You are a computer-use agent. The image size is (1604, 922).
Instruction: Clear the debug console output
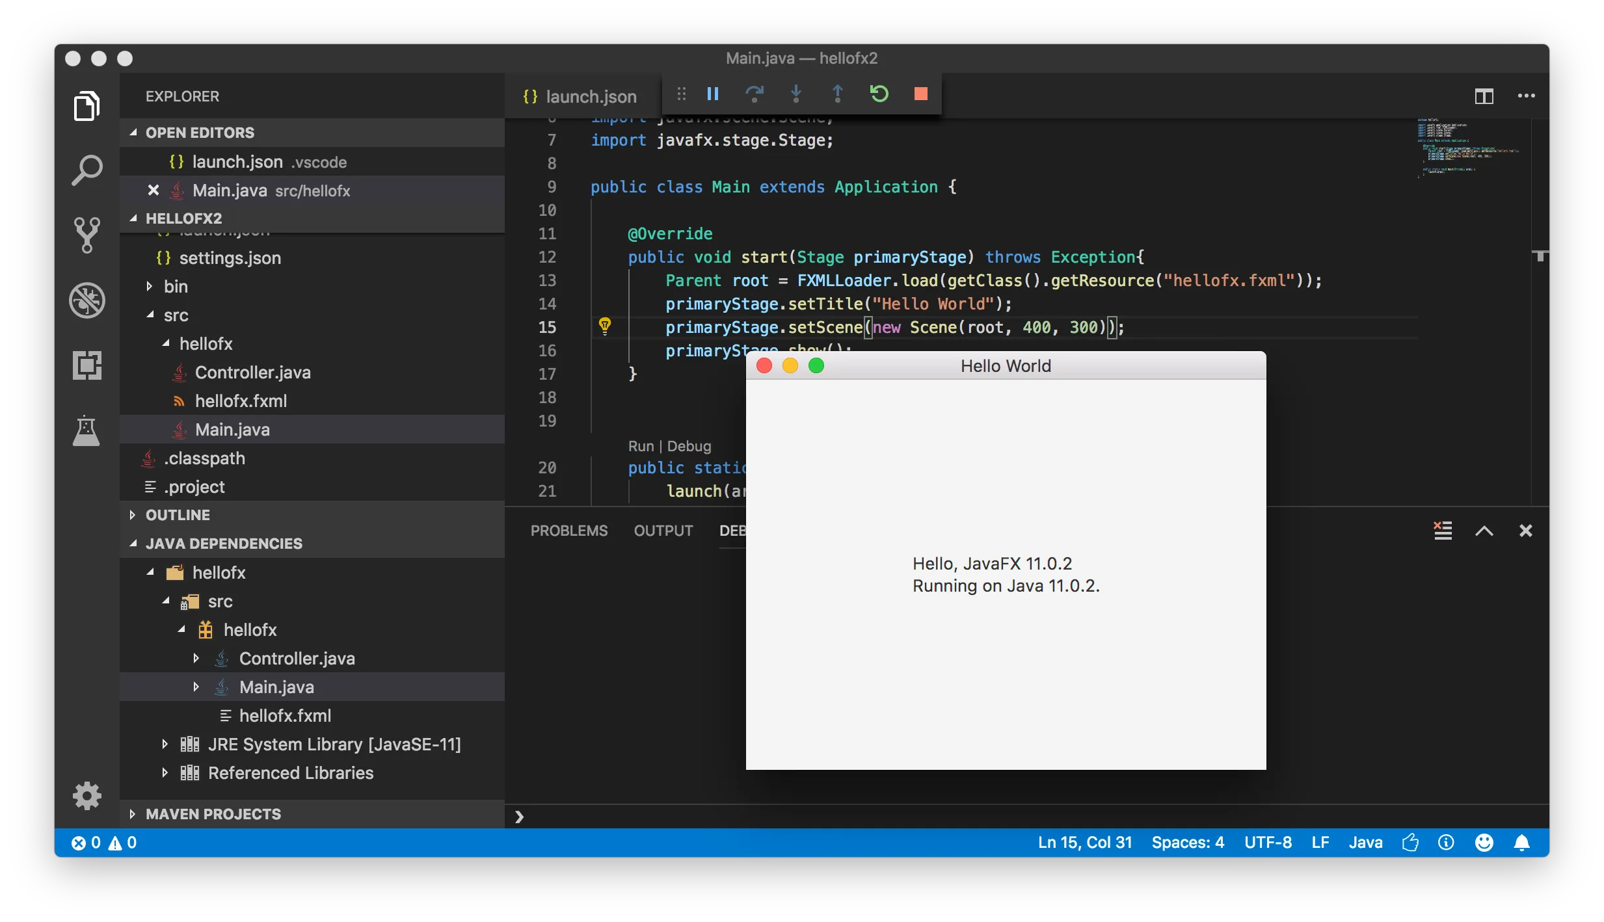coord(1443,531)
